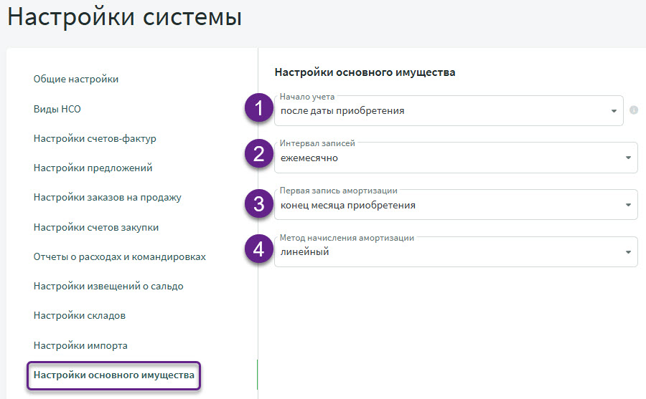Go to Настройки счетов-фактур

click(95, 138)
